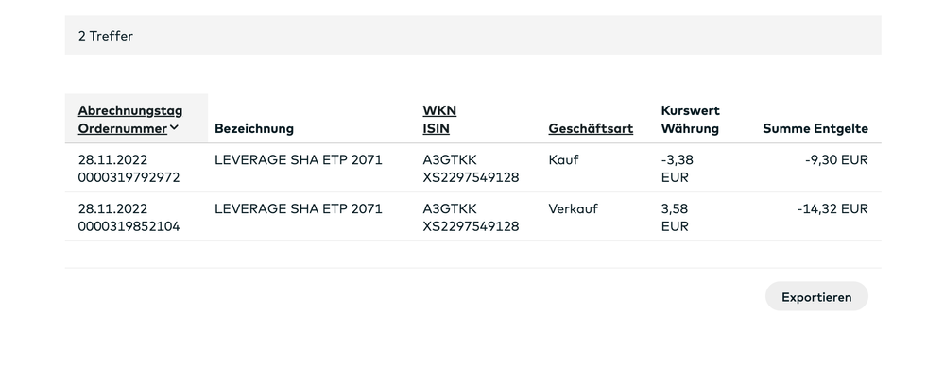Click the 2 Treffer results bar

[x=472, y=36]
